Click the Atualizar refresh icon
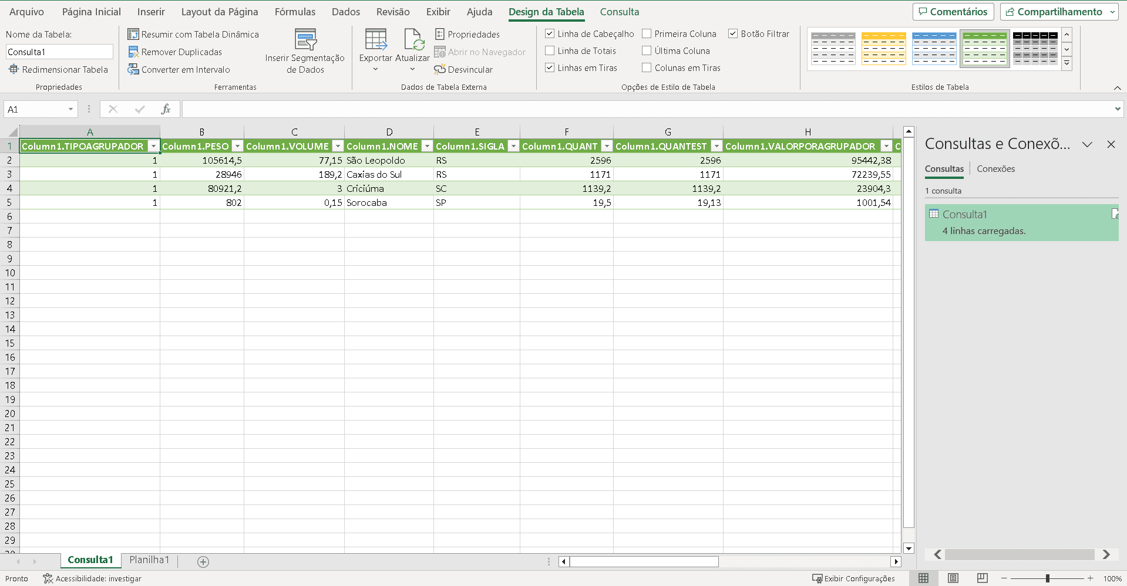 pyautogui.click(x=413, y=40)
